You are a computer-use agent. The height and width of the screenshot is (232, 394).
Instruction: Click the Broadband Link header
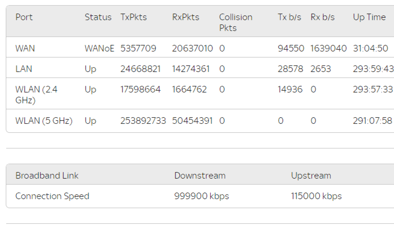(47, 176)
